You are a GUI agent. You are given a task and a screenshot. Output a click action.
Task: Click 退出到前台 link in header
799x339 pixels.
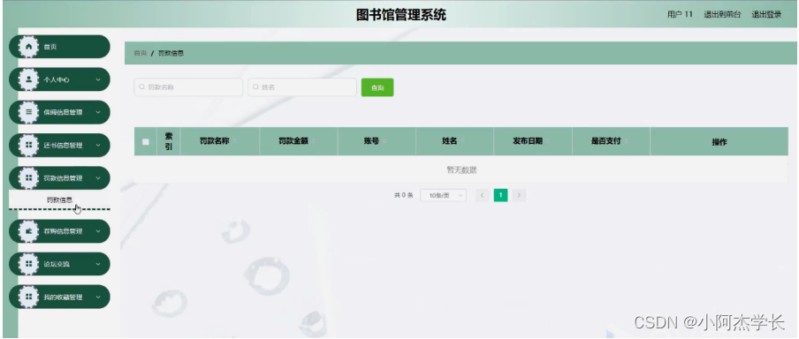coord(722,14)
